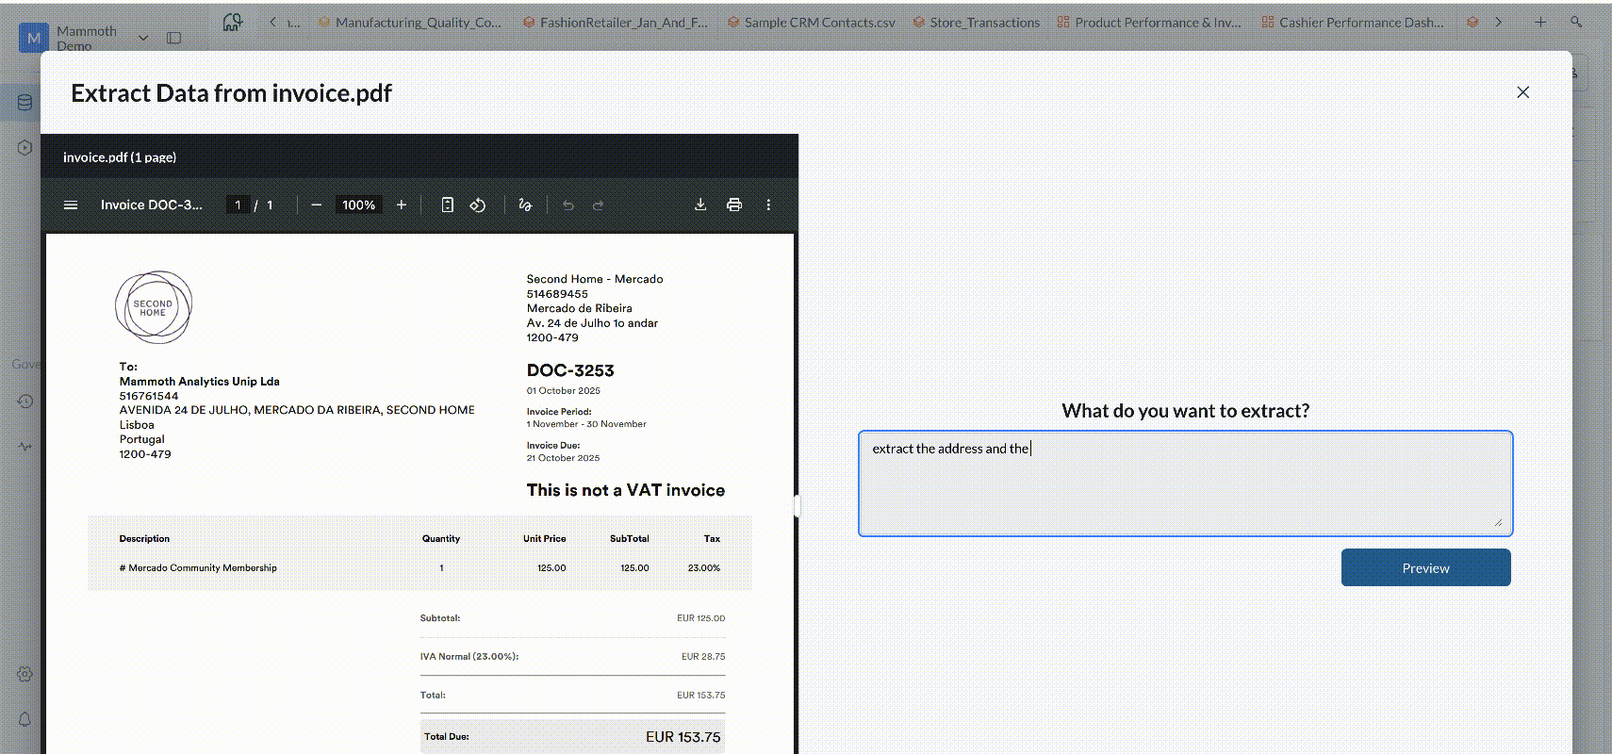Open notifications bell in left sidebar
This screenshot has width=1612, height=754.
point(25,719)
